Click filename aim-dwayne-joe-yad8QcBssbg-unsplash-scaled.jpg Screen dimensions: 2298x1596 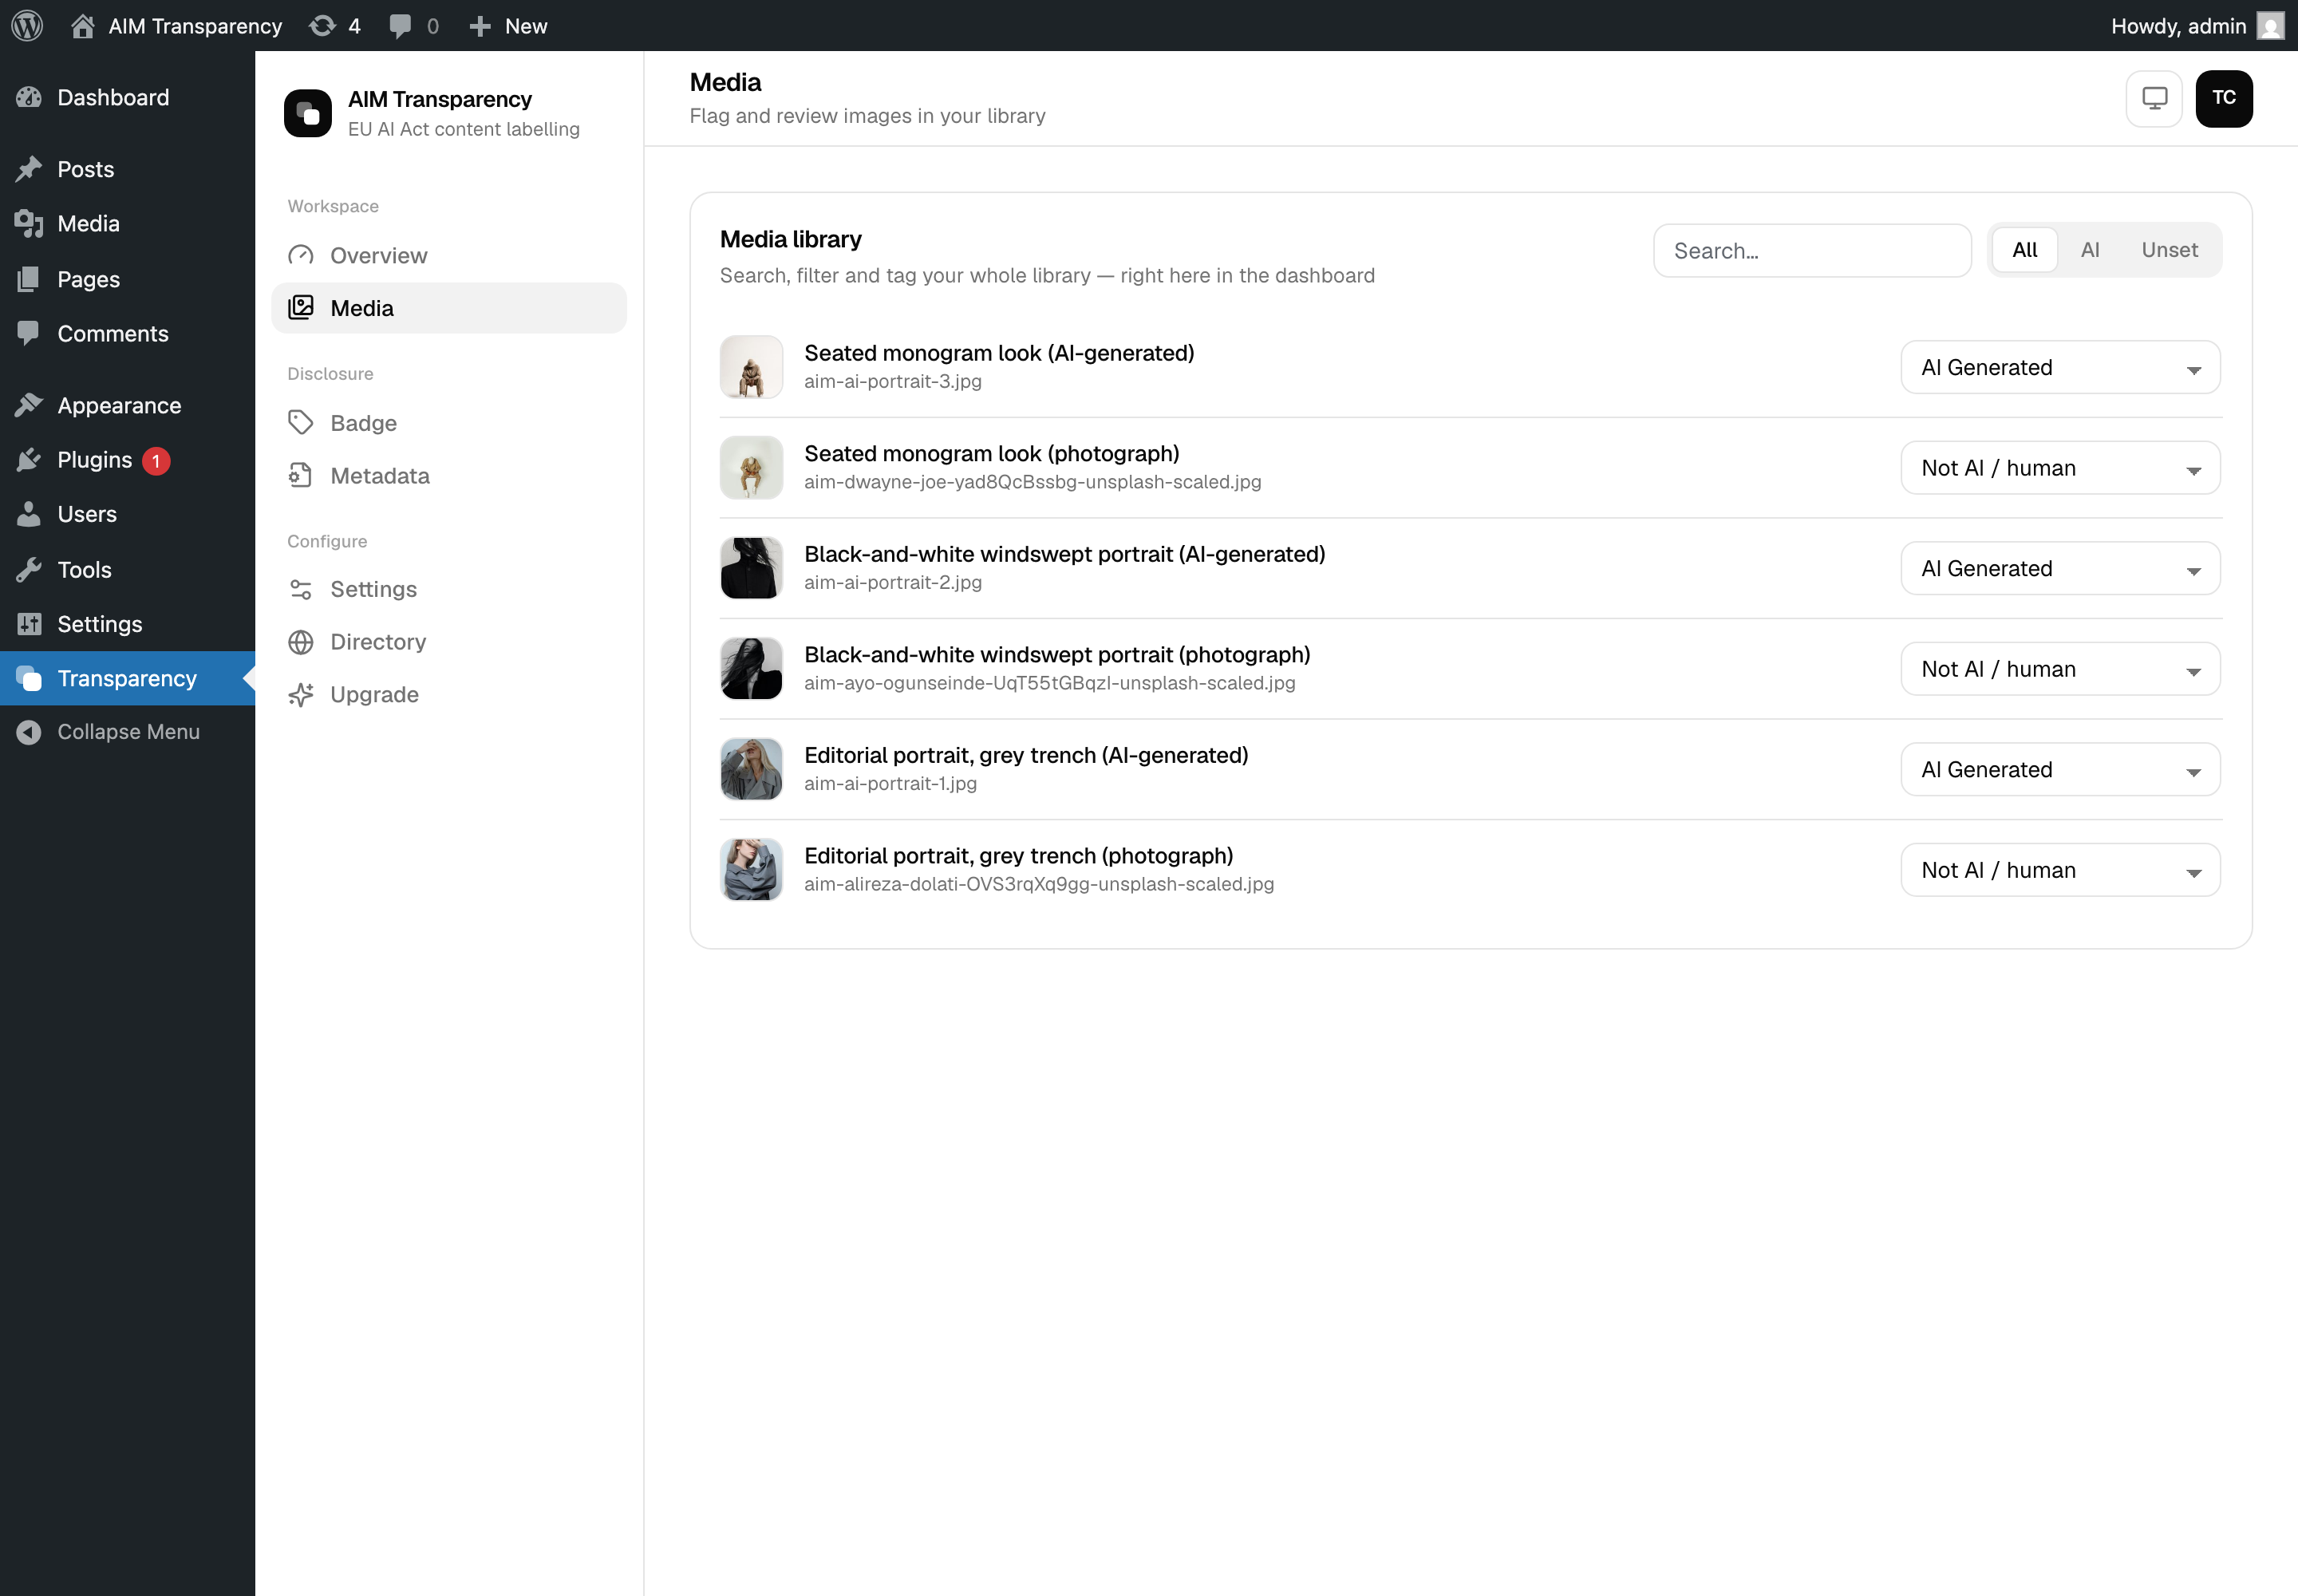tap(1033, 482)
